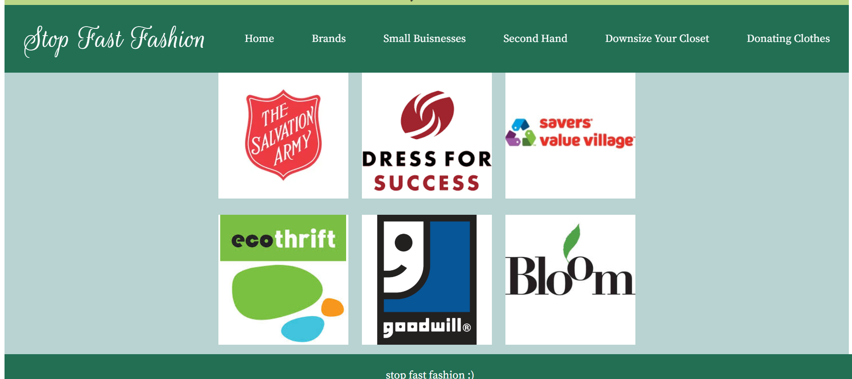Select the Dress for Success logo tile
852x379 pixels.
(427, 135)
